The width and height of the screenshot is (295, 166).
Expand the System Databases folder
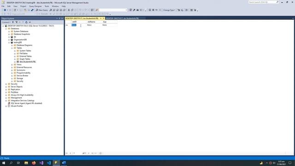[9, 31]
